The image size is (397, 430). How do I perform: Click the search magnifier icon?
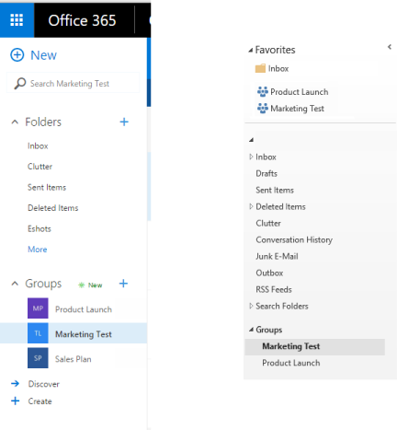coord(20,83)
